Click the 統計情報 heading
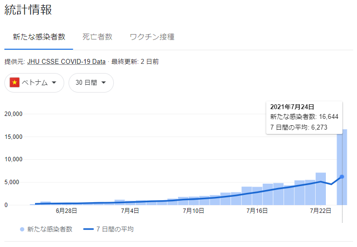The height and width of the screenshot is (247, 357). pyautogui.click(x=28, y=10)
